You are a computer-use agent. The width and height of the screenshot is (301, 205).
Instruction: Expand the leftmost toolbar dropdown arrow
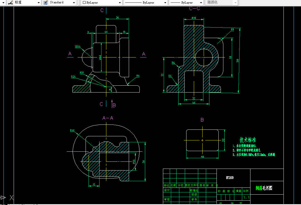point(3,3)
